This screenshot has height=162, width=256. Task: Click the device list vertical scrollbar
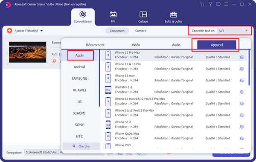[x=249, y=67]
